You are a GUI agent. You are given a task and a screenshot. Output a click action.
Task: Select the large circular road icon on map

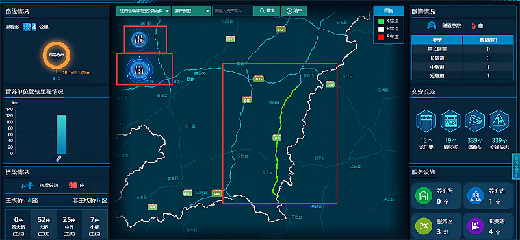point(139,69)
